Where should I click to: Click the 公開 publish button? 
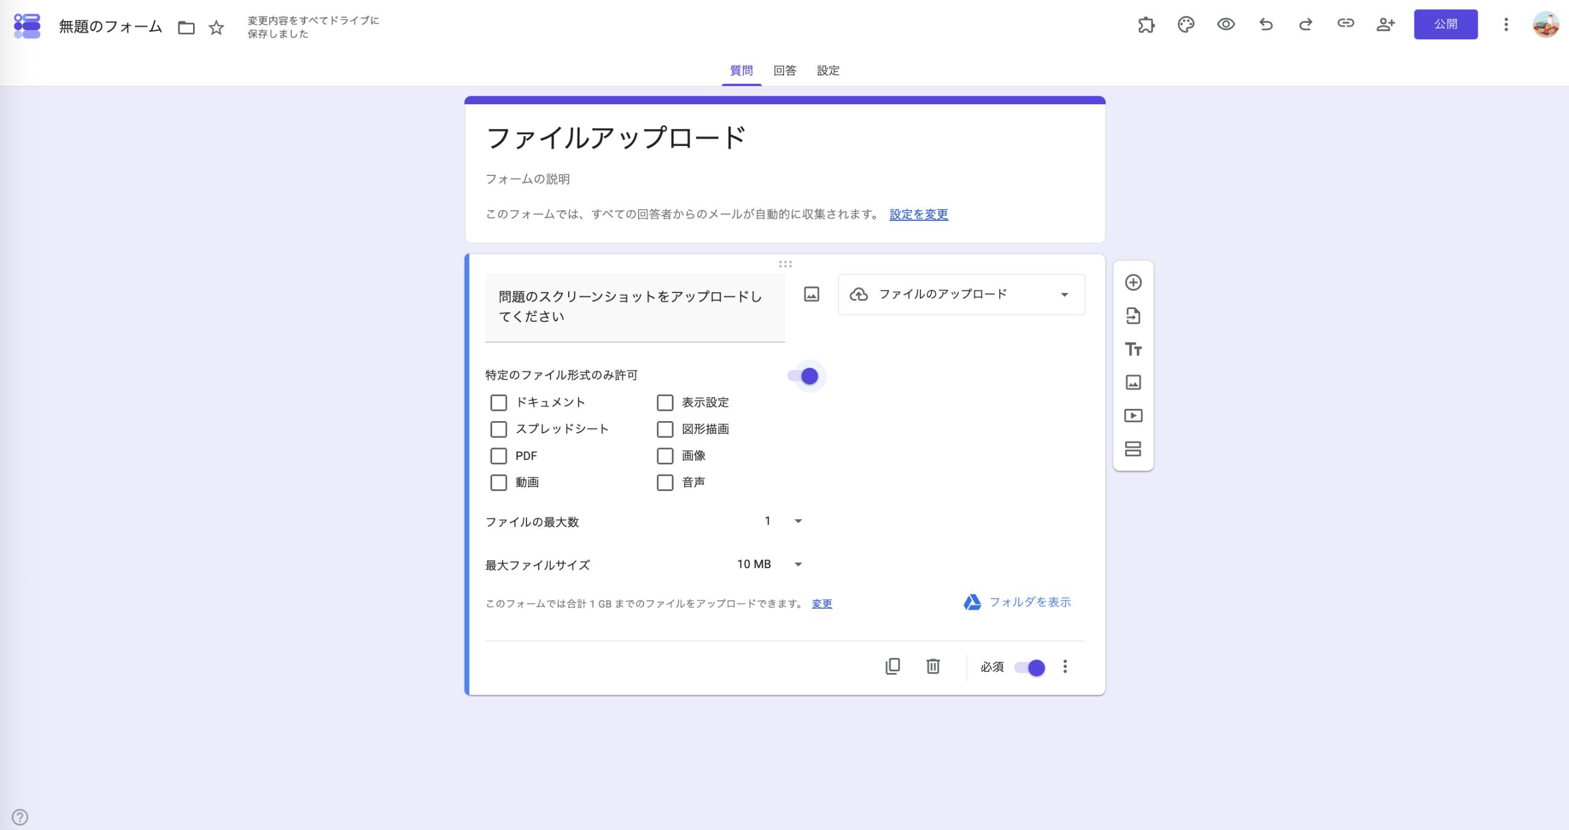point(1446,25)
